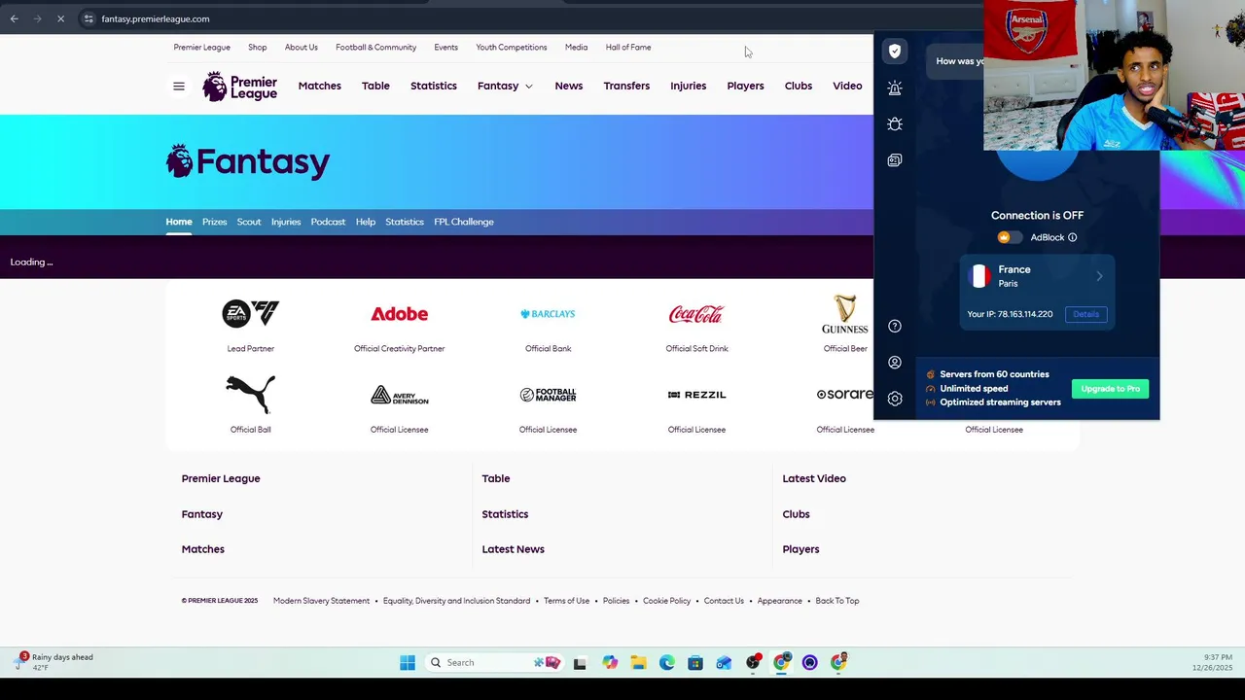The image size is (1245, 700).
Task: Open the VPN alarm siren icon
Action: [x=895, y=87]
